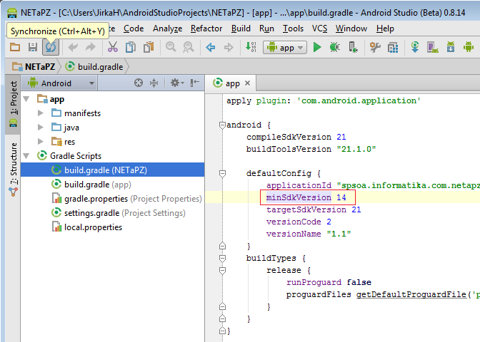The image size is (480, 342).
Task: Click the Find magnifier icon
Action: point(171,47)
